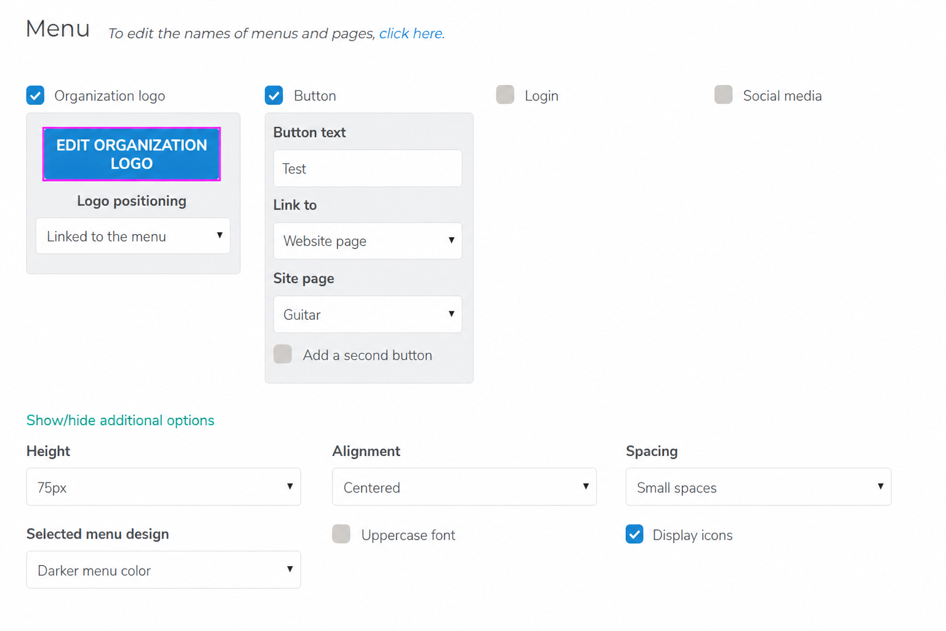Open the Logo positioning dropdown

[133, 236]
